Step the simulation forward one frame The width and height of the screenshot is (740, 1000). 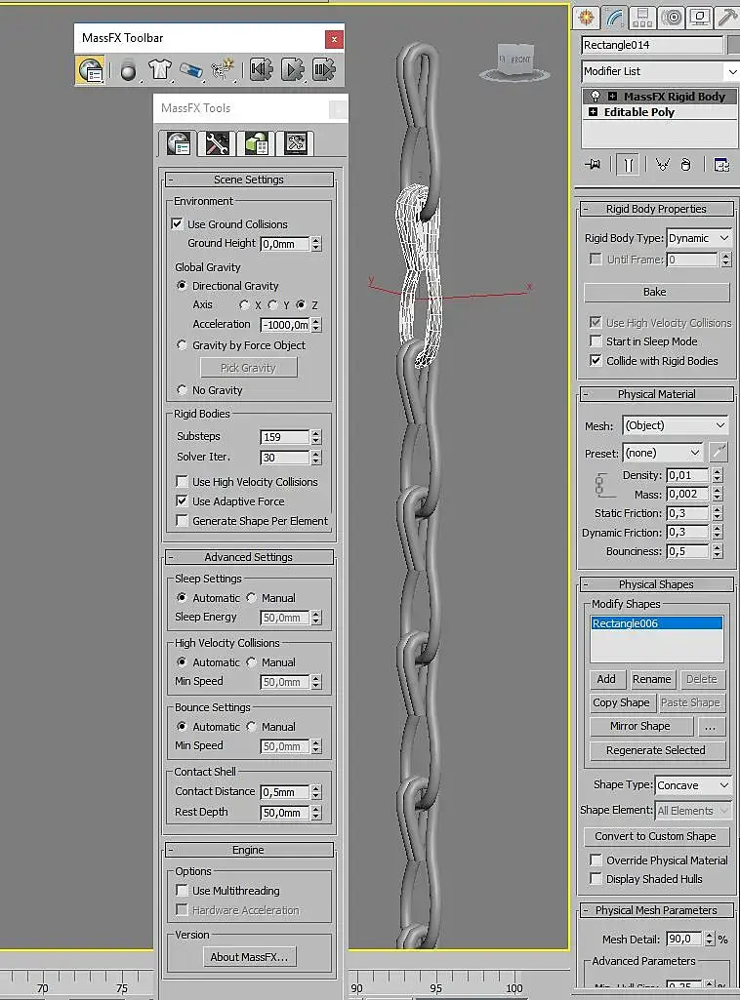[323, 69]
